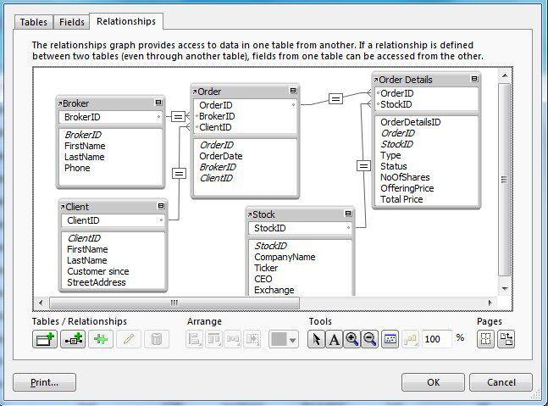Screen dimensions: 548x406
Task: Click the Zoom Out magnifier tool
Action: [x=369, y=339]
